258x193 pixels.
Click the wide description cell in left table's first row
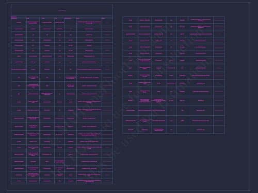click(89, 23)
